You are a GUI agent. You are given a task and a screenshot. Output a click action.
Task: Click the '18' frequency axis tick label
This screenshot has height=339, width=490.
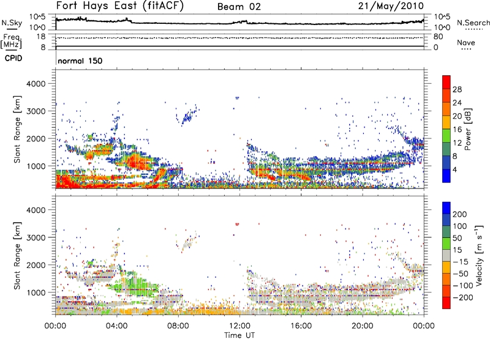point(41,37)
